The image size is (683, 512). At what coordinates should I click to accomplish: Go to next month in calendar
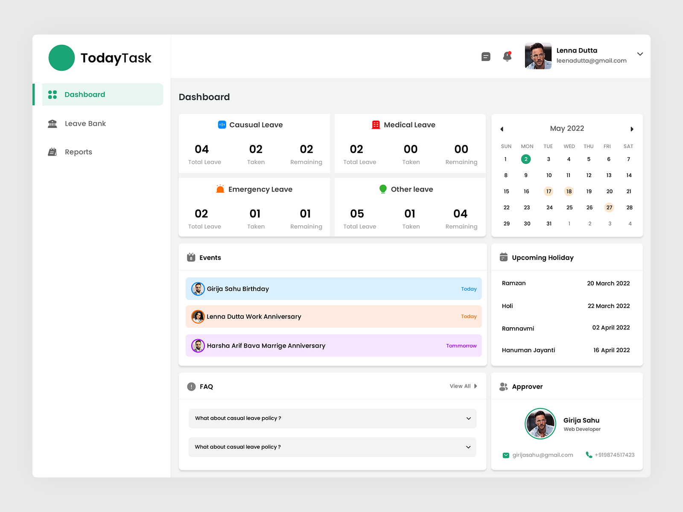point(632,129)
